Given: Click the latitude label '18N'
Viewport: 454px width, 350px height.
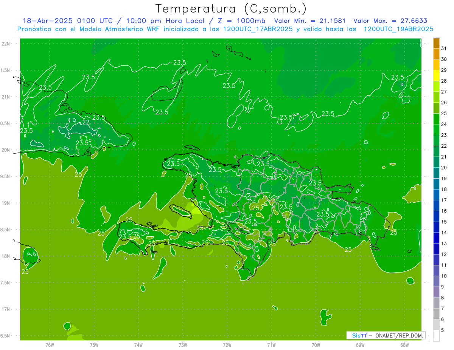Looking at the screenshot, I should pos(6,256).
